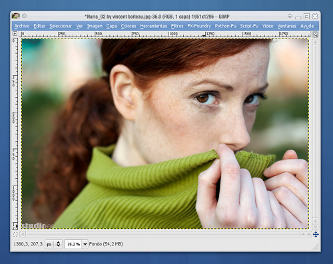Open the Colores menu

(x=129, y=26)
